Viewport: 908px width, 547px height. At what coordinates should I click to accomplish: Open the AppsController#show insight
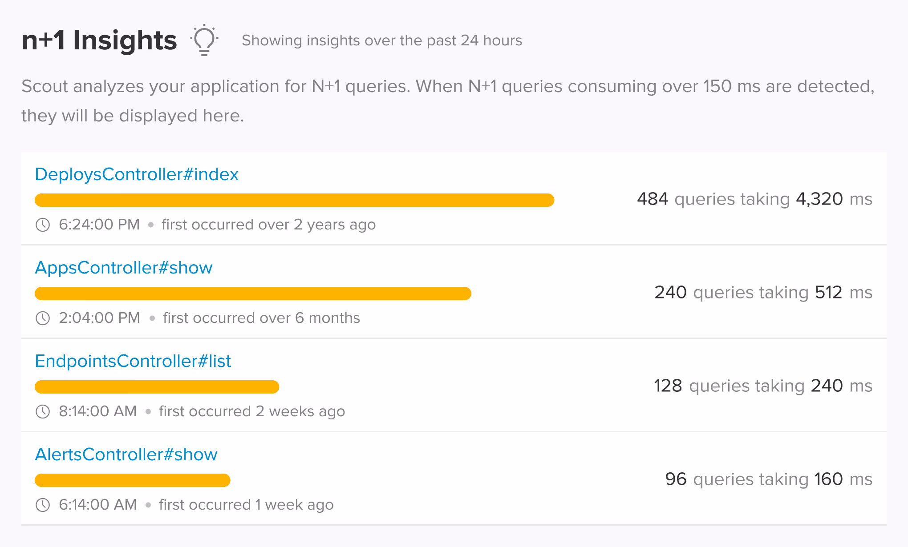coord(124,267)
